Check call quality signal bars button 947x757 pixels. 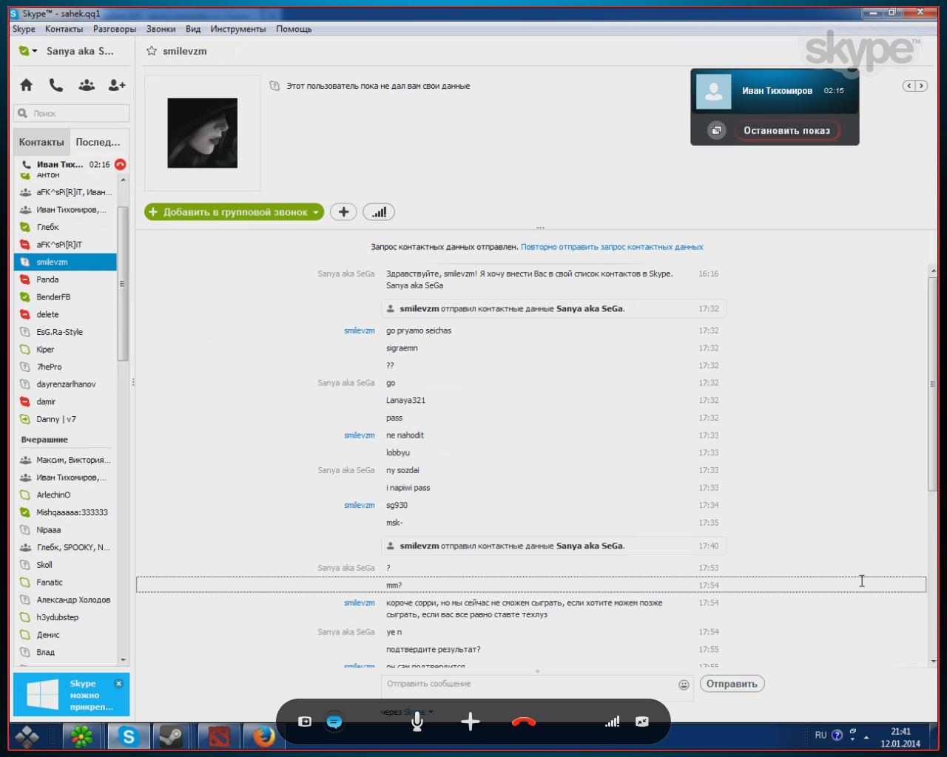pyautogui.click(x=379, y=212)
